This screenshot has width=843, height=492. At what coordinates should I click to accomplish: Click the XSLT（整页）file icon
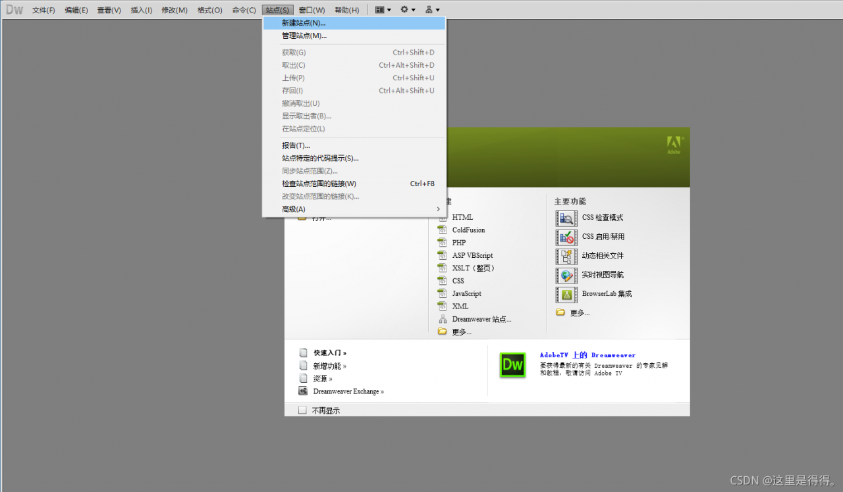tap(443, 268)
